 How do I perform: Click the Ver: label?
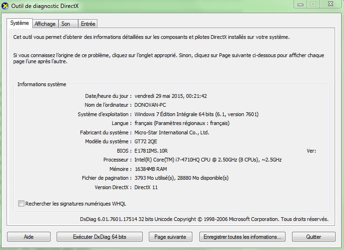click(x=311, y=151)
